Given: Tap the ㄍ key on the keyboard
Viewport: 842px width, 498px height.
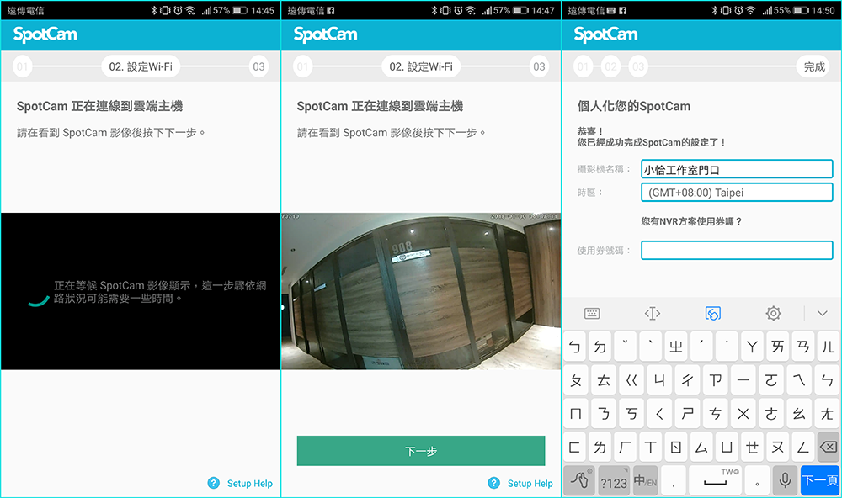Looking at the screenshot, I should click(632, 380).
